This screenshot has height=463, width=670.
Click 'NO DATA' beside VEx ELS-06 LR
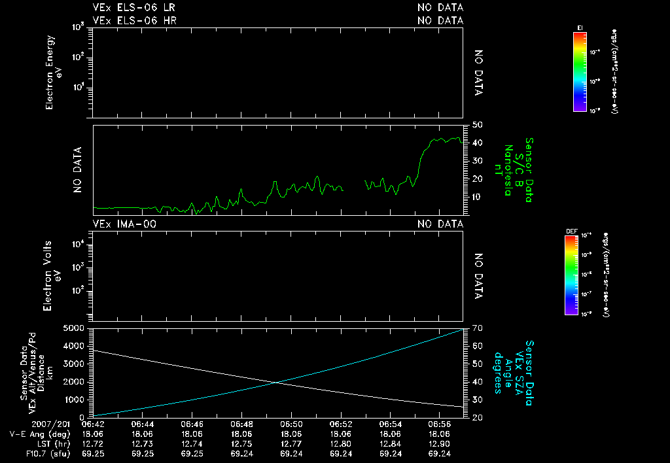440,7
